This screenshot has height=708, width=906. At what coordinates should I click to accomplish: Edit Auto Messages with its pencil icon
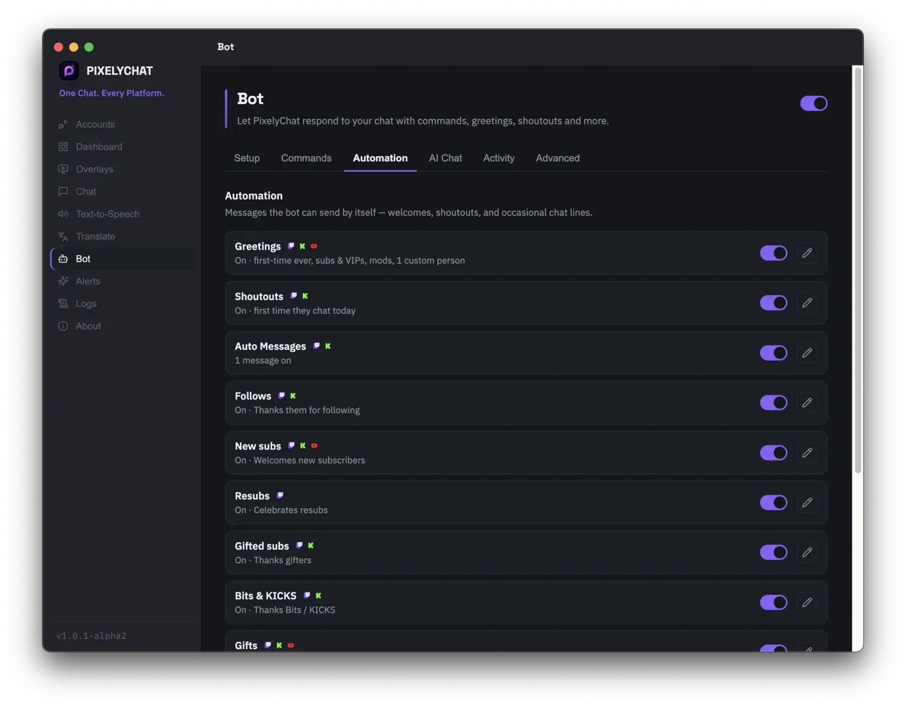(807, 353)
